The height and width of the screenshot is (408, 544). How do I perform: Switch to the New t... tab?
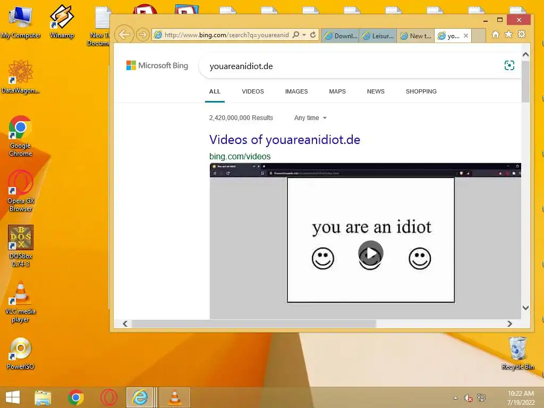pos(415,36)
